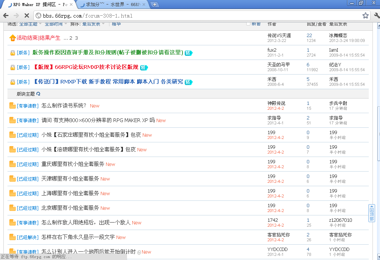Open thread 怎么制作敌人用绝招后，出现一个敌人
380x260 pixels.
click(x=86, y=223)
